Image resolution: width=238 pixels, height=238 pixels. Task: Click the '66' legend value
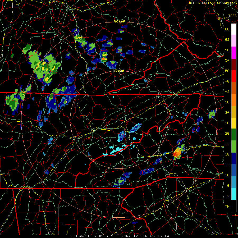(x=227, y=29)
